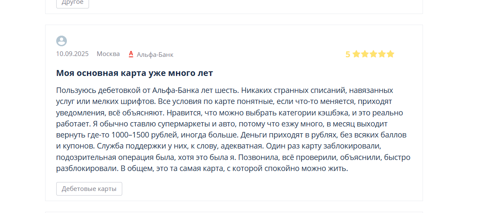Select the fifth rating star
The width and height of the screenshot is (489, 213).
click(391, 54)
